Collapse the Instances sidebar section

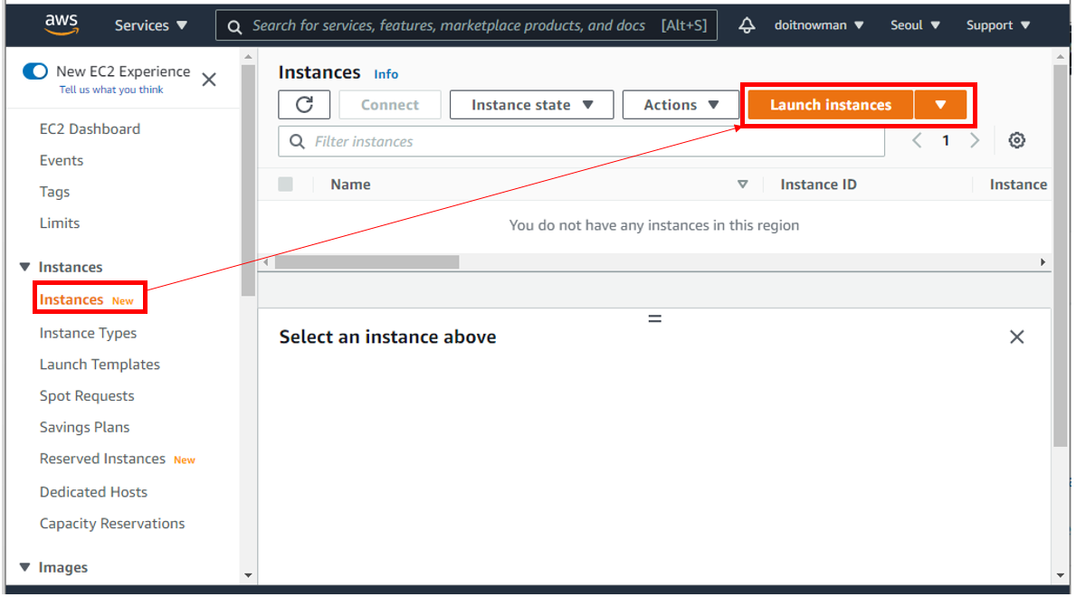(24, 267)
